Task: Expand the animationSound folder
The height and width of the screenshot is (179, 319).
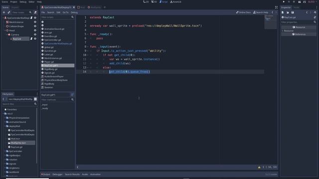Action: click(x=5, y=122)
